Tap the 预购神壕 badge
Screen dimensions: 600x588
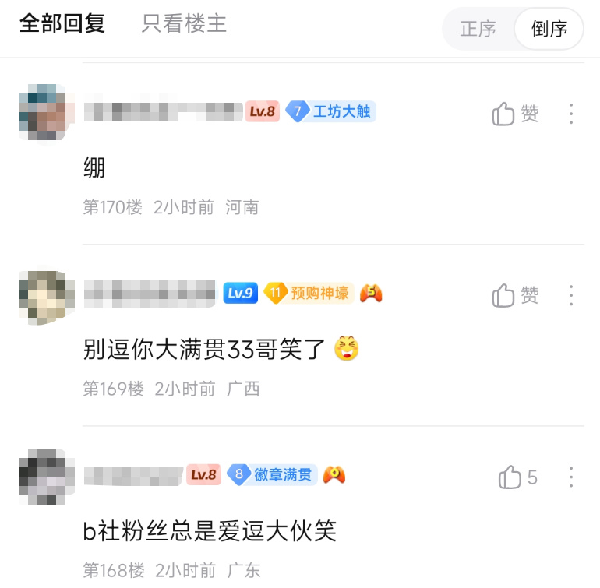(x=309, y=293)
